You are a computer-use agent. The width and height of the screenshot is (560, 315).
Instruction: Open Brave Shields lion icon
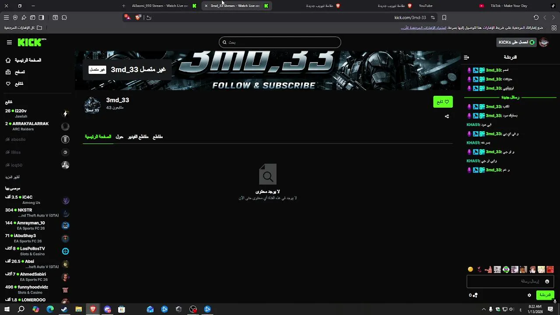pos(138,17)
